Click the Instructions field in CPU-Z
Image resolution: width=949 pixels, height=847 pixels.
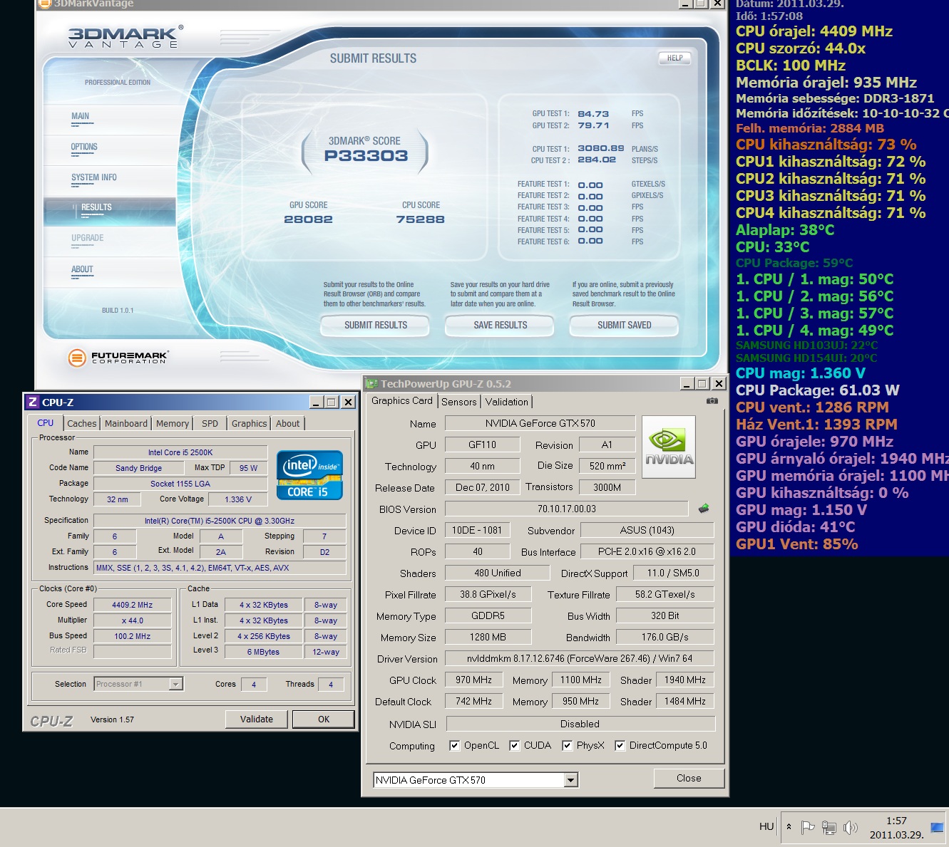coord(220,568)
